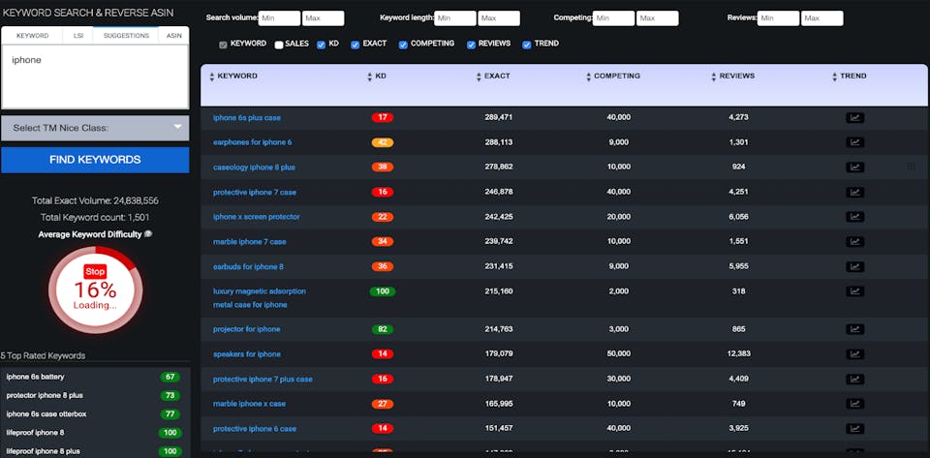Click the Keyword length Min field

click(455, 18)
